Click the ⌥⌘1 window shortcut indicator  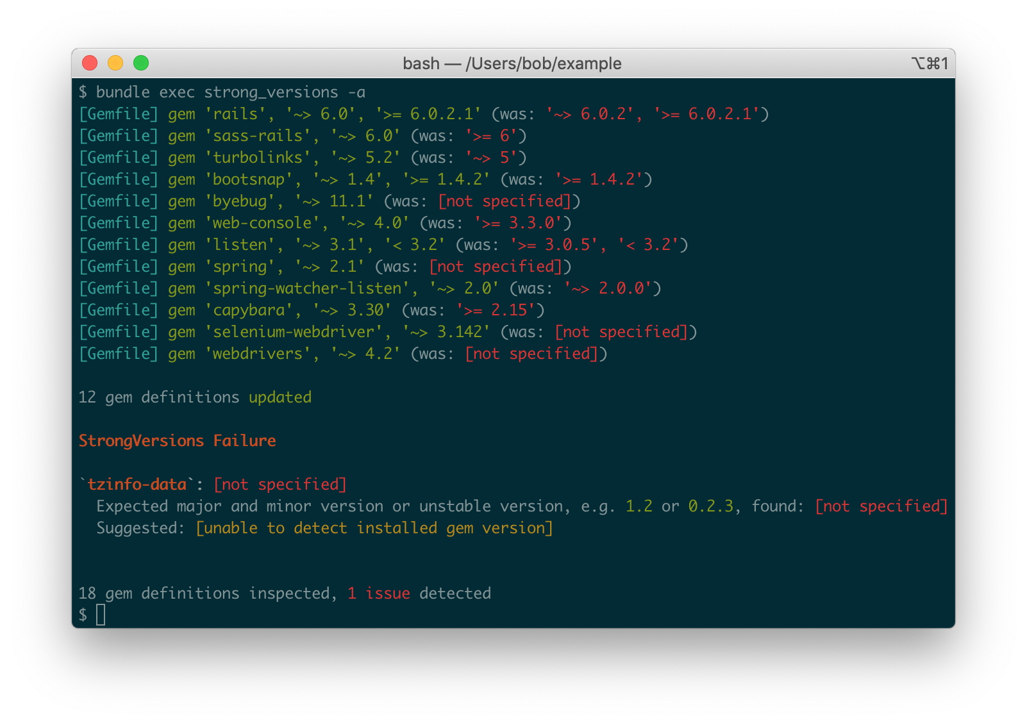930,63
